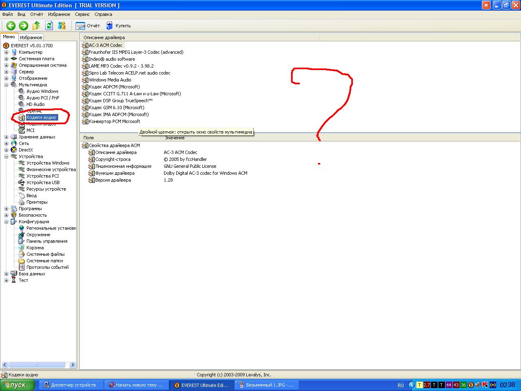Collapse the Мультимедиа tree node
The width and height of the screenshot is (521, 391).
click(6, 85)
